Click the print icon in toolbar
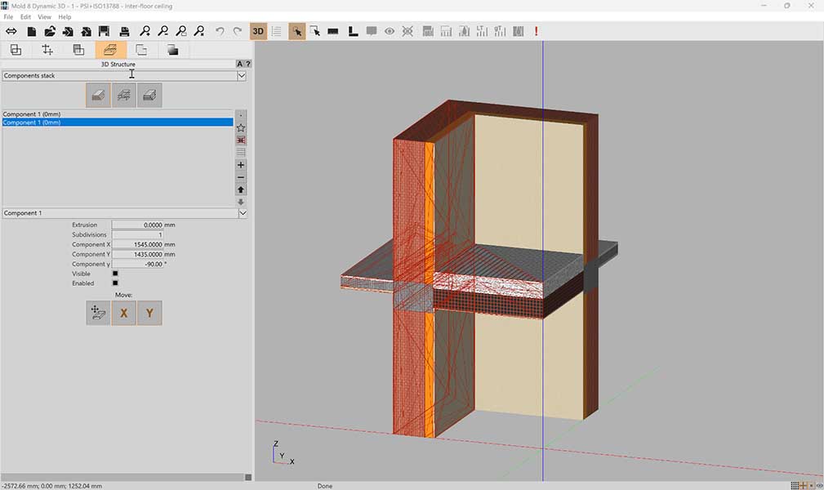 [x=125, y=32]
